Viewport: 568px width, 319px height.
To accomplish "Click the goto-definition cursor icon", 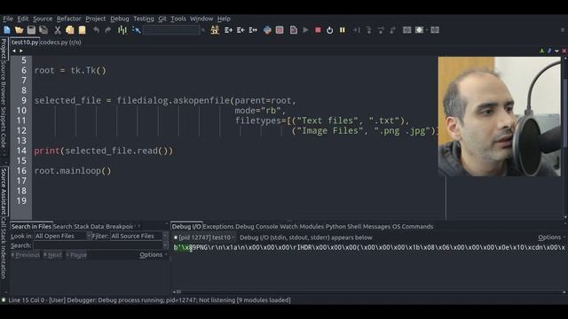I will 136,30.
